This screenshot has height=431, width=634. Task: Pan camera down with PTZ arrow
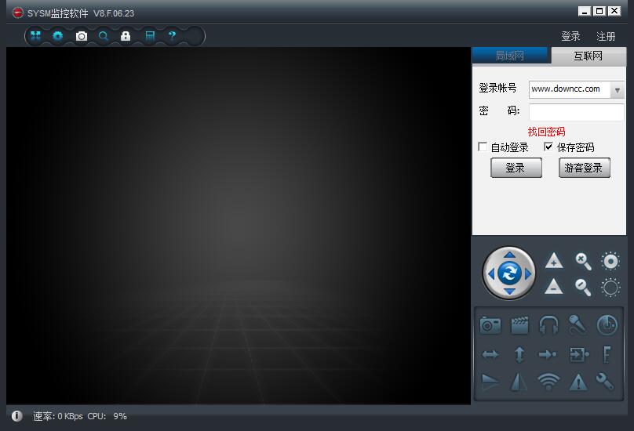[509, 291]
